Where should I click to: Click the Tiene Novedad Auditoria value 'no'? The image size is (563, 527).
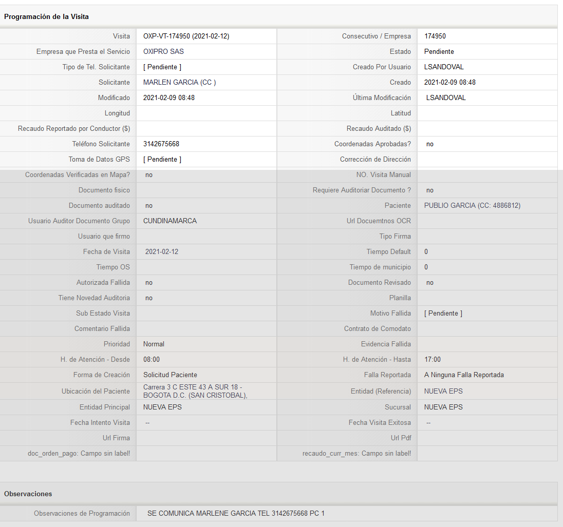(149, 299)
